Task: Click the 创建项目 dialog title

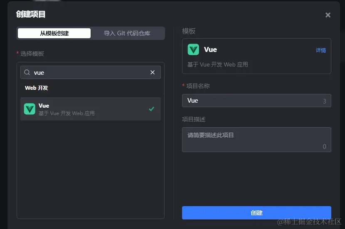Action: pyautogui.click(x=31, y=15)
